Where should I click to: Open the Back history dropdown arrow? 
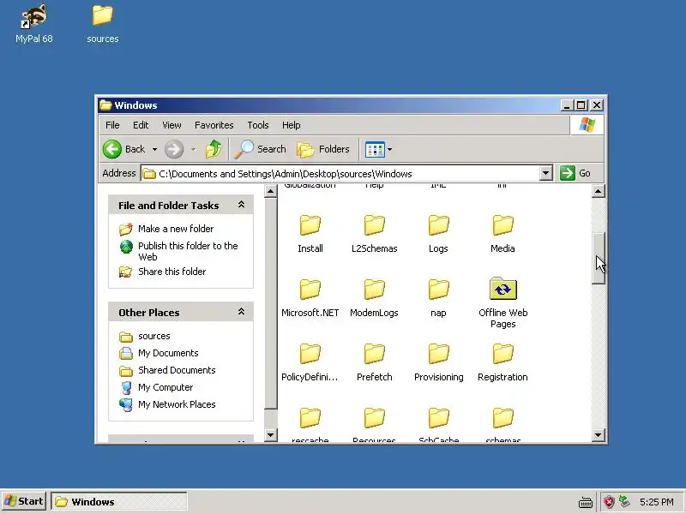pyautogui.click(x=154, y=149)
